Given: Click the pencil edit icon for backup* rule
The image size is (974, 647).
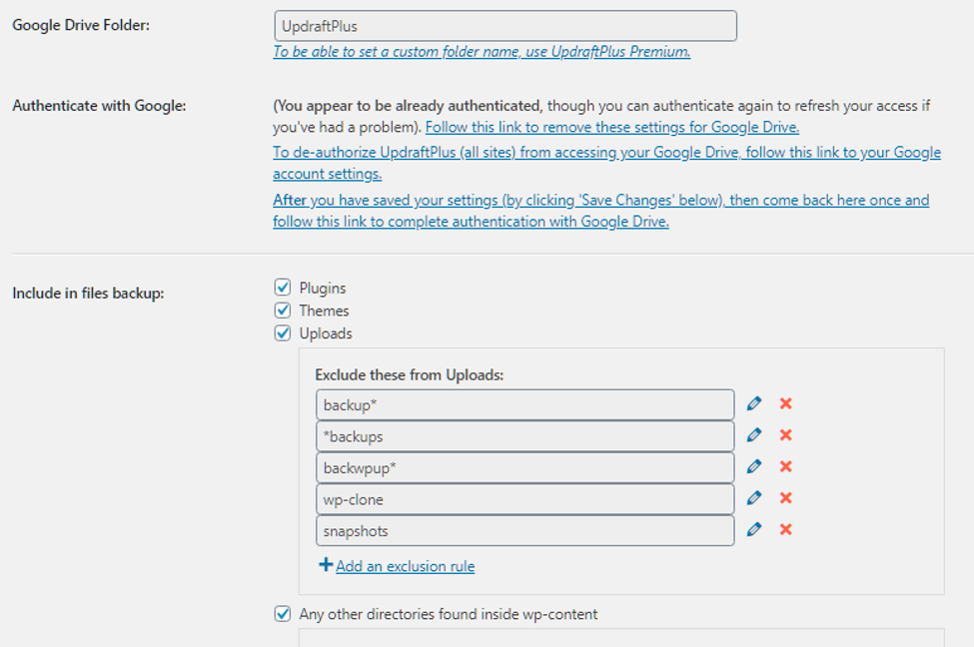Looking at the screenshot, I should point(754,404).
